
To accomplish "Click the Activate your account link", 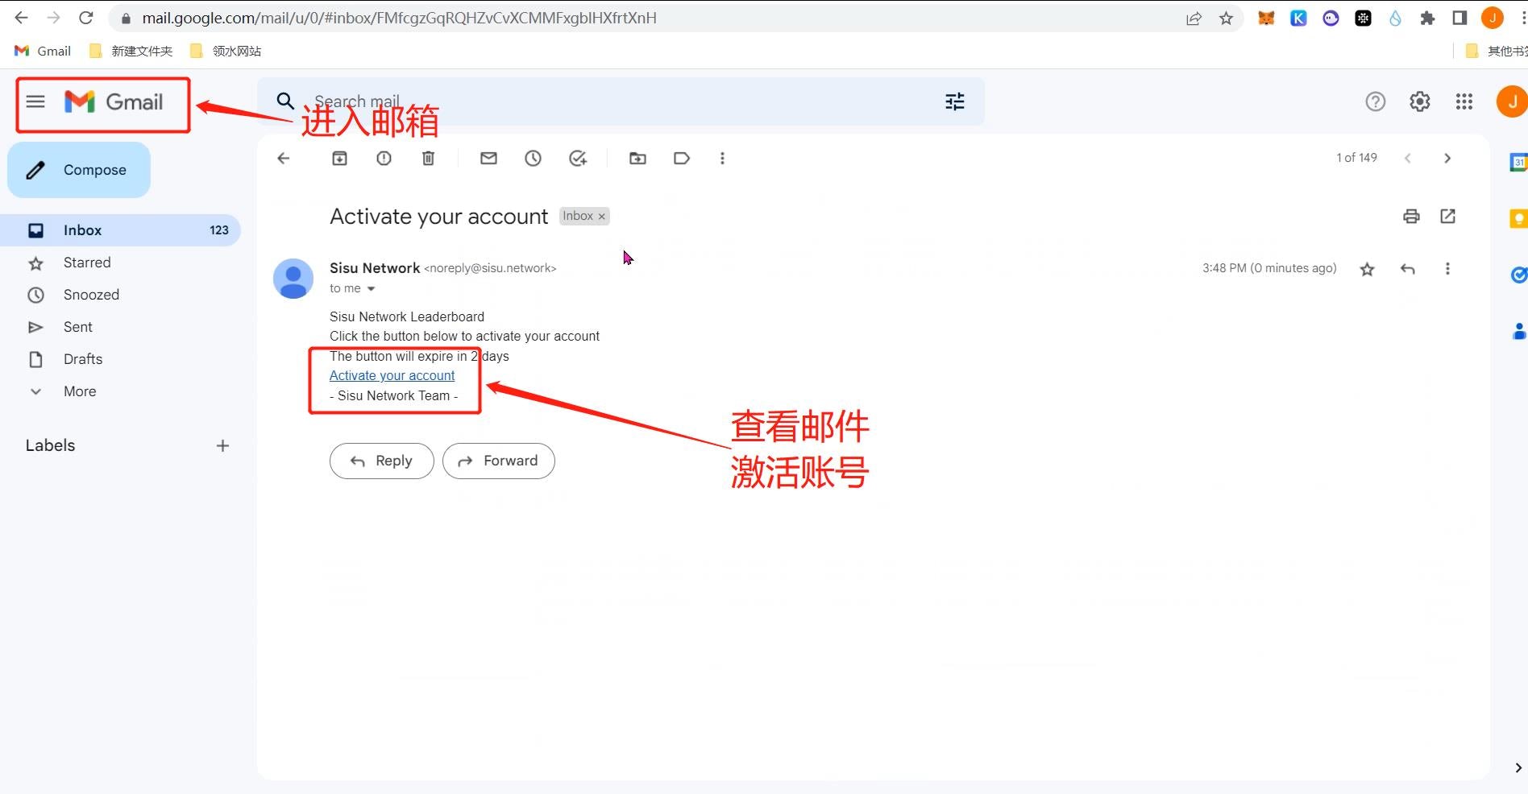I will point(392,375).
